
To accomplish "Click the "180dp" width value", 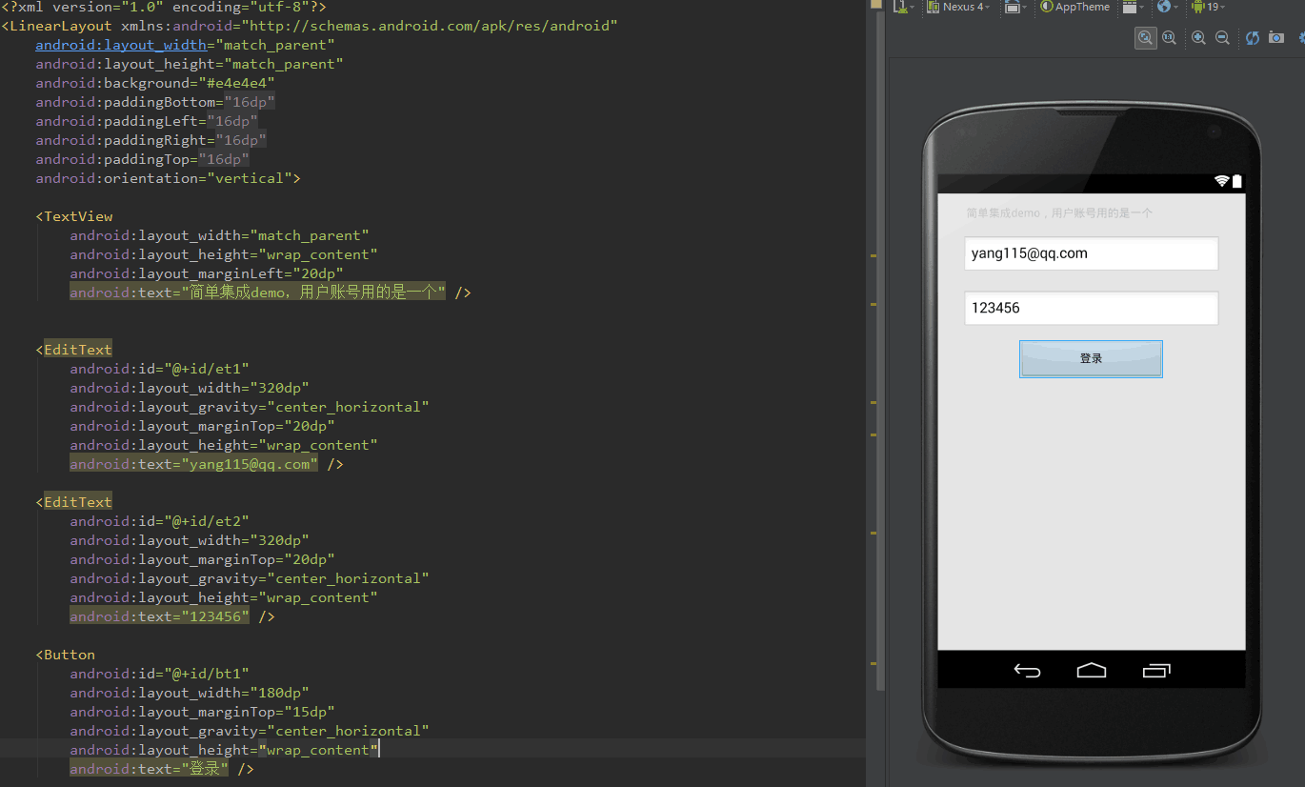I will click(x=280, y=693).
